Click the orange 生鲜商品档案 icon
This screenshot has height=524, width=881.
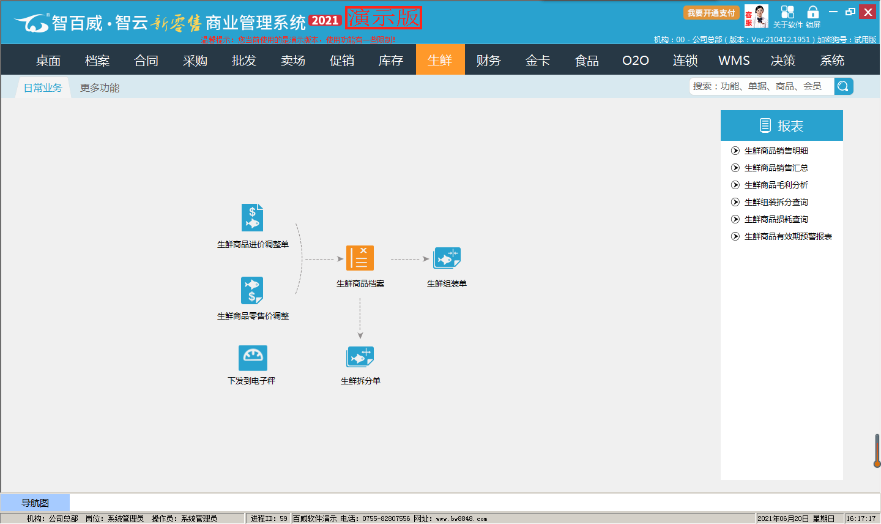click(360, 258)
